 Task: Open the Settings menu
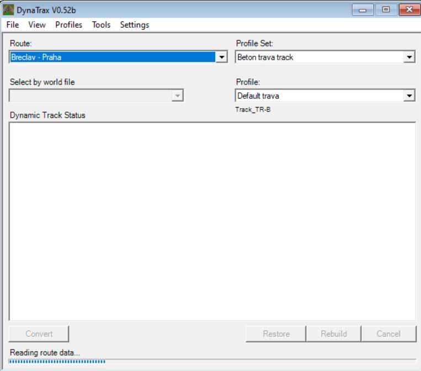(134, 25)
